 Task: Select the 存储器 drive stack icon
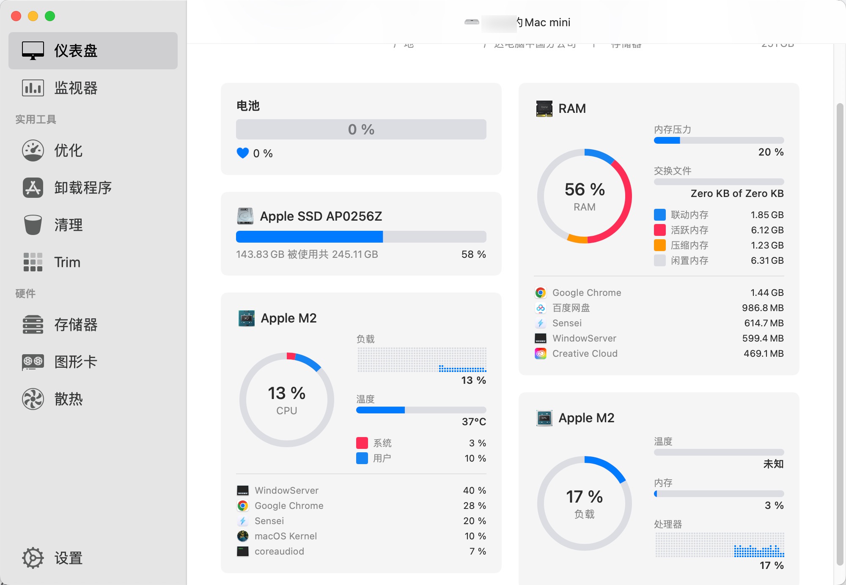33,325
